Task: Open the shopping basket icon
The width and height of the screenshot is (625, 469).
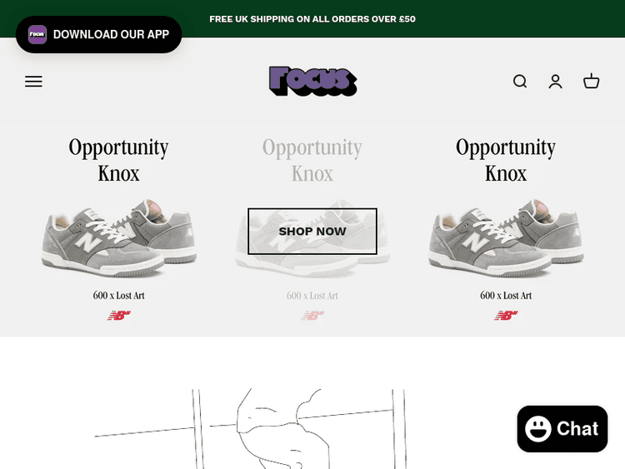Action: click(x=591, y=81)
